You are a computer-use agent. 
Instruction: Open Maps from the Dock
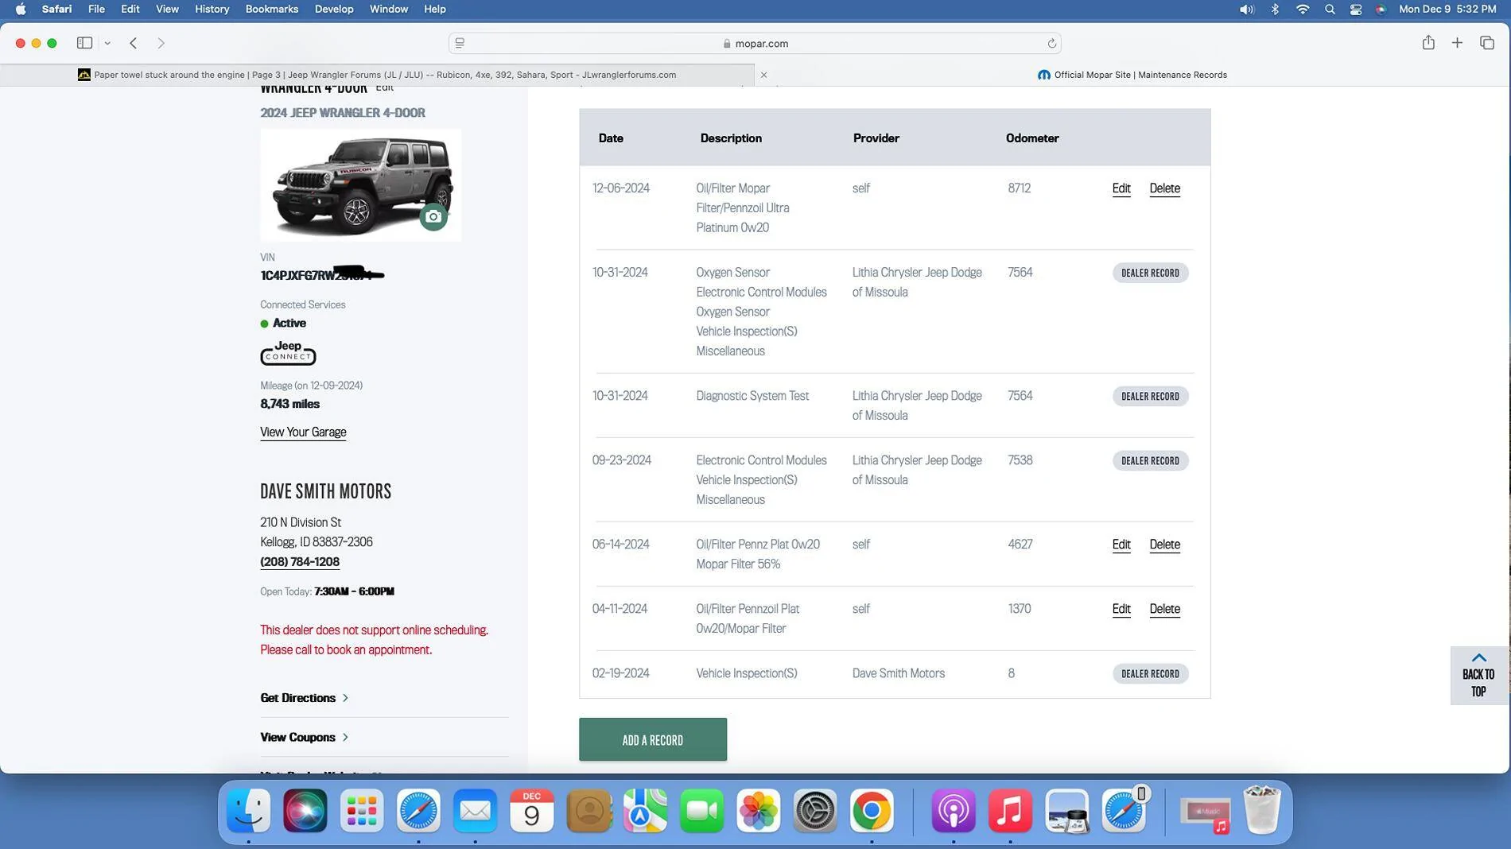[x=646, y=811]
